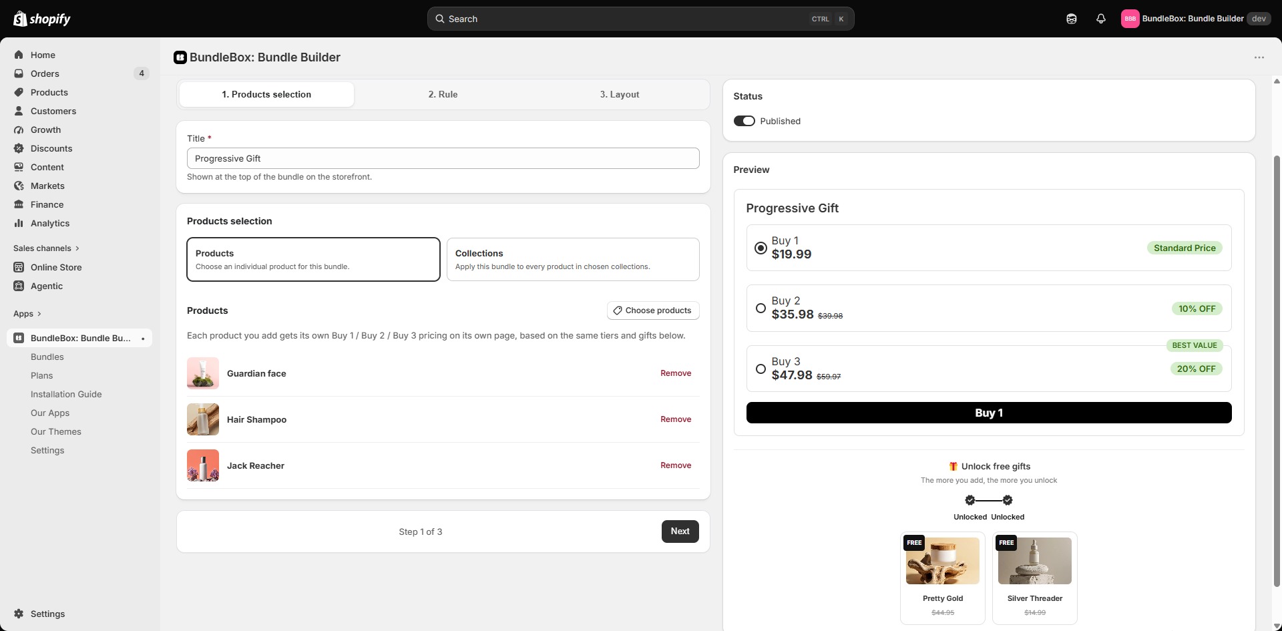
Task: Click the Finance bank icon
Action: (19, 204)
